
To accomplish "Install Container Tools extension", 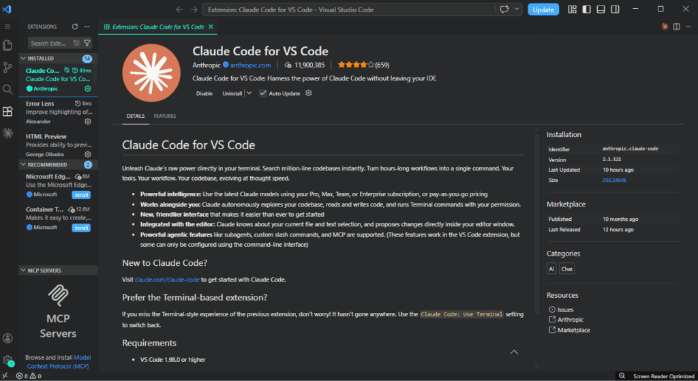I will coord(81,228).
